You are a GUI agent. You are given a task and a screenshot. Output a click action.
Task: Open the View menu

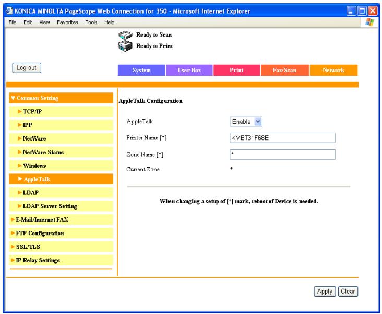tap(44, 22)
